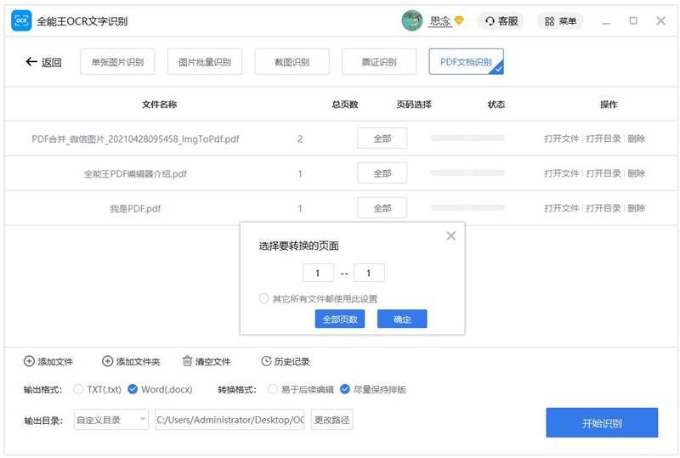Open the user avatar profile picture
This screenshot has width=680, height=458.
[412, 20]
